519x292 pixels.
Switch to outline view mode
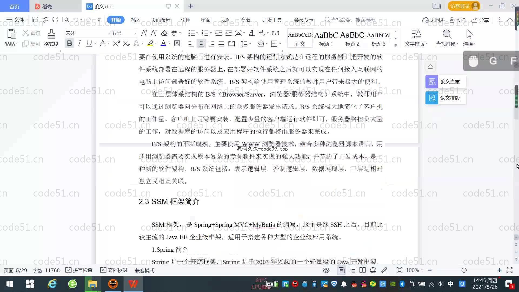[352, 270]
